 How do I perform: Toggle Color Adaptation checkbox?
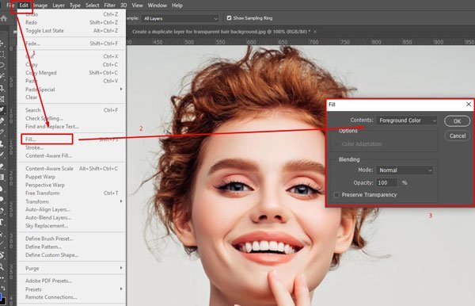(x=336, y=144)
